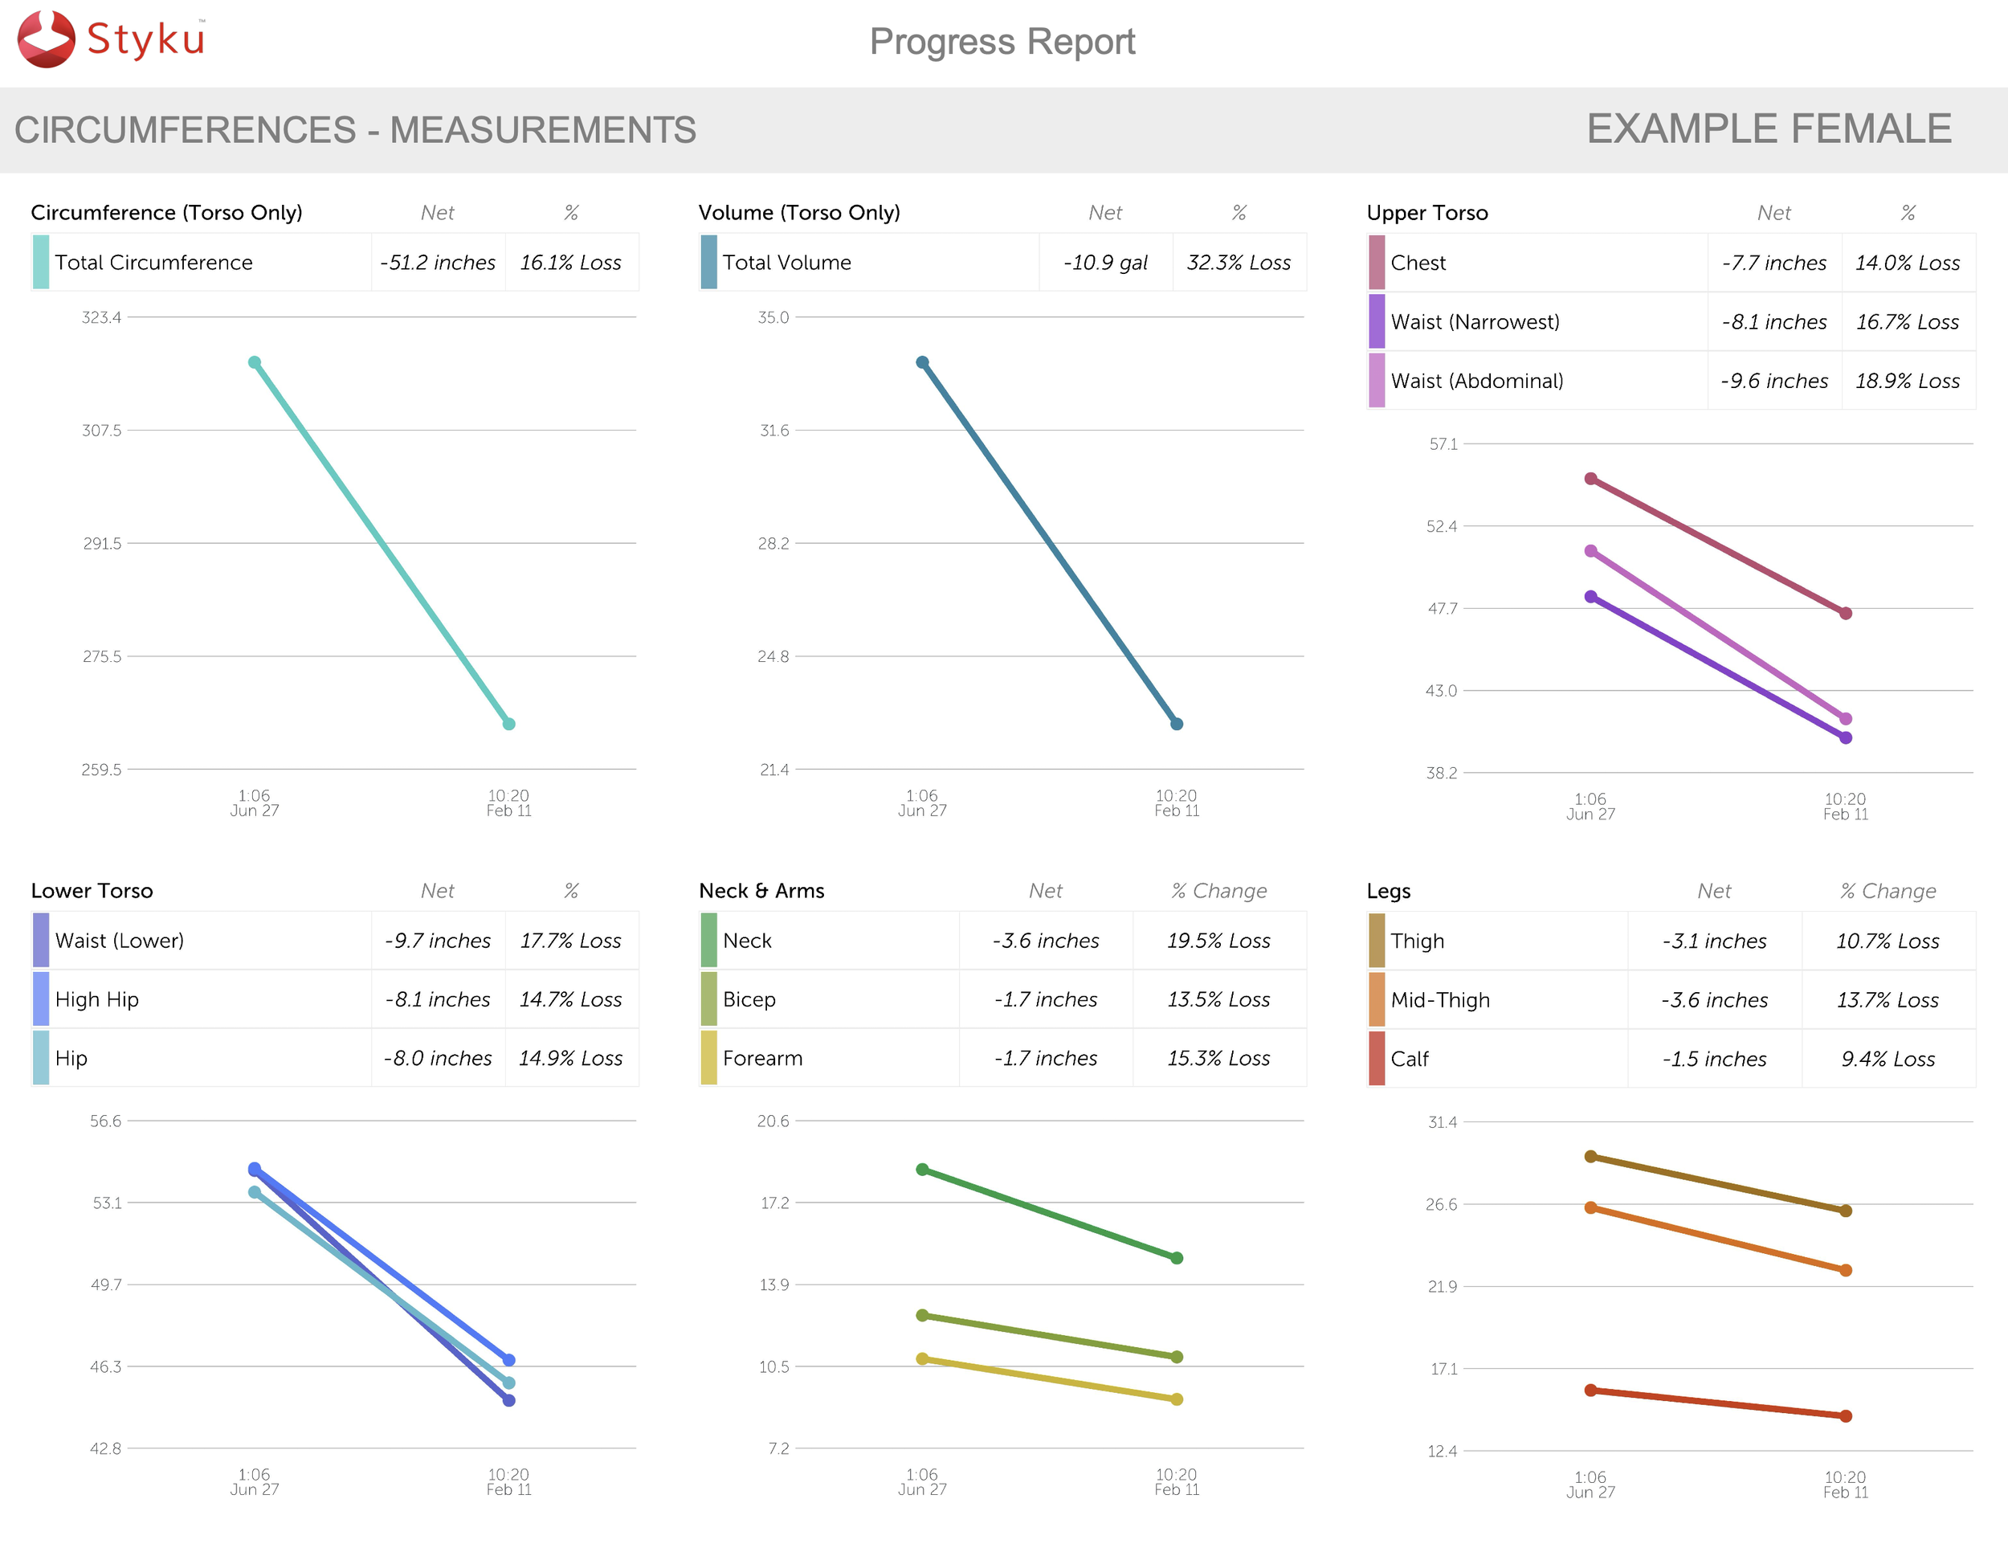The width and height of the screenshot is (2008, 1552).
Task: Click the Waist (Abdominal) pink swatch
Action: coord(1377,380)
